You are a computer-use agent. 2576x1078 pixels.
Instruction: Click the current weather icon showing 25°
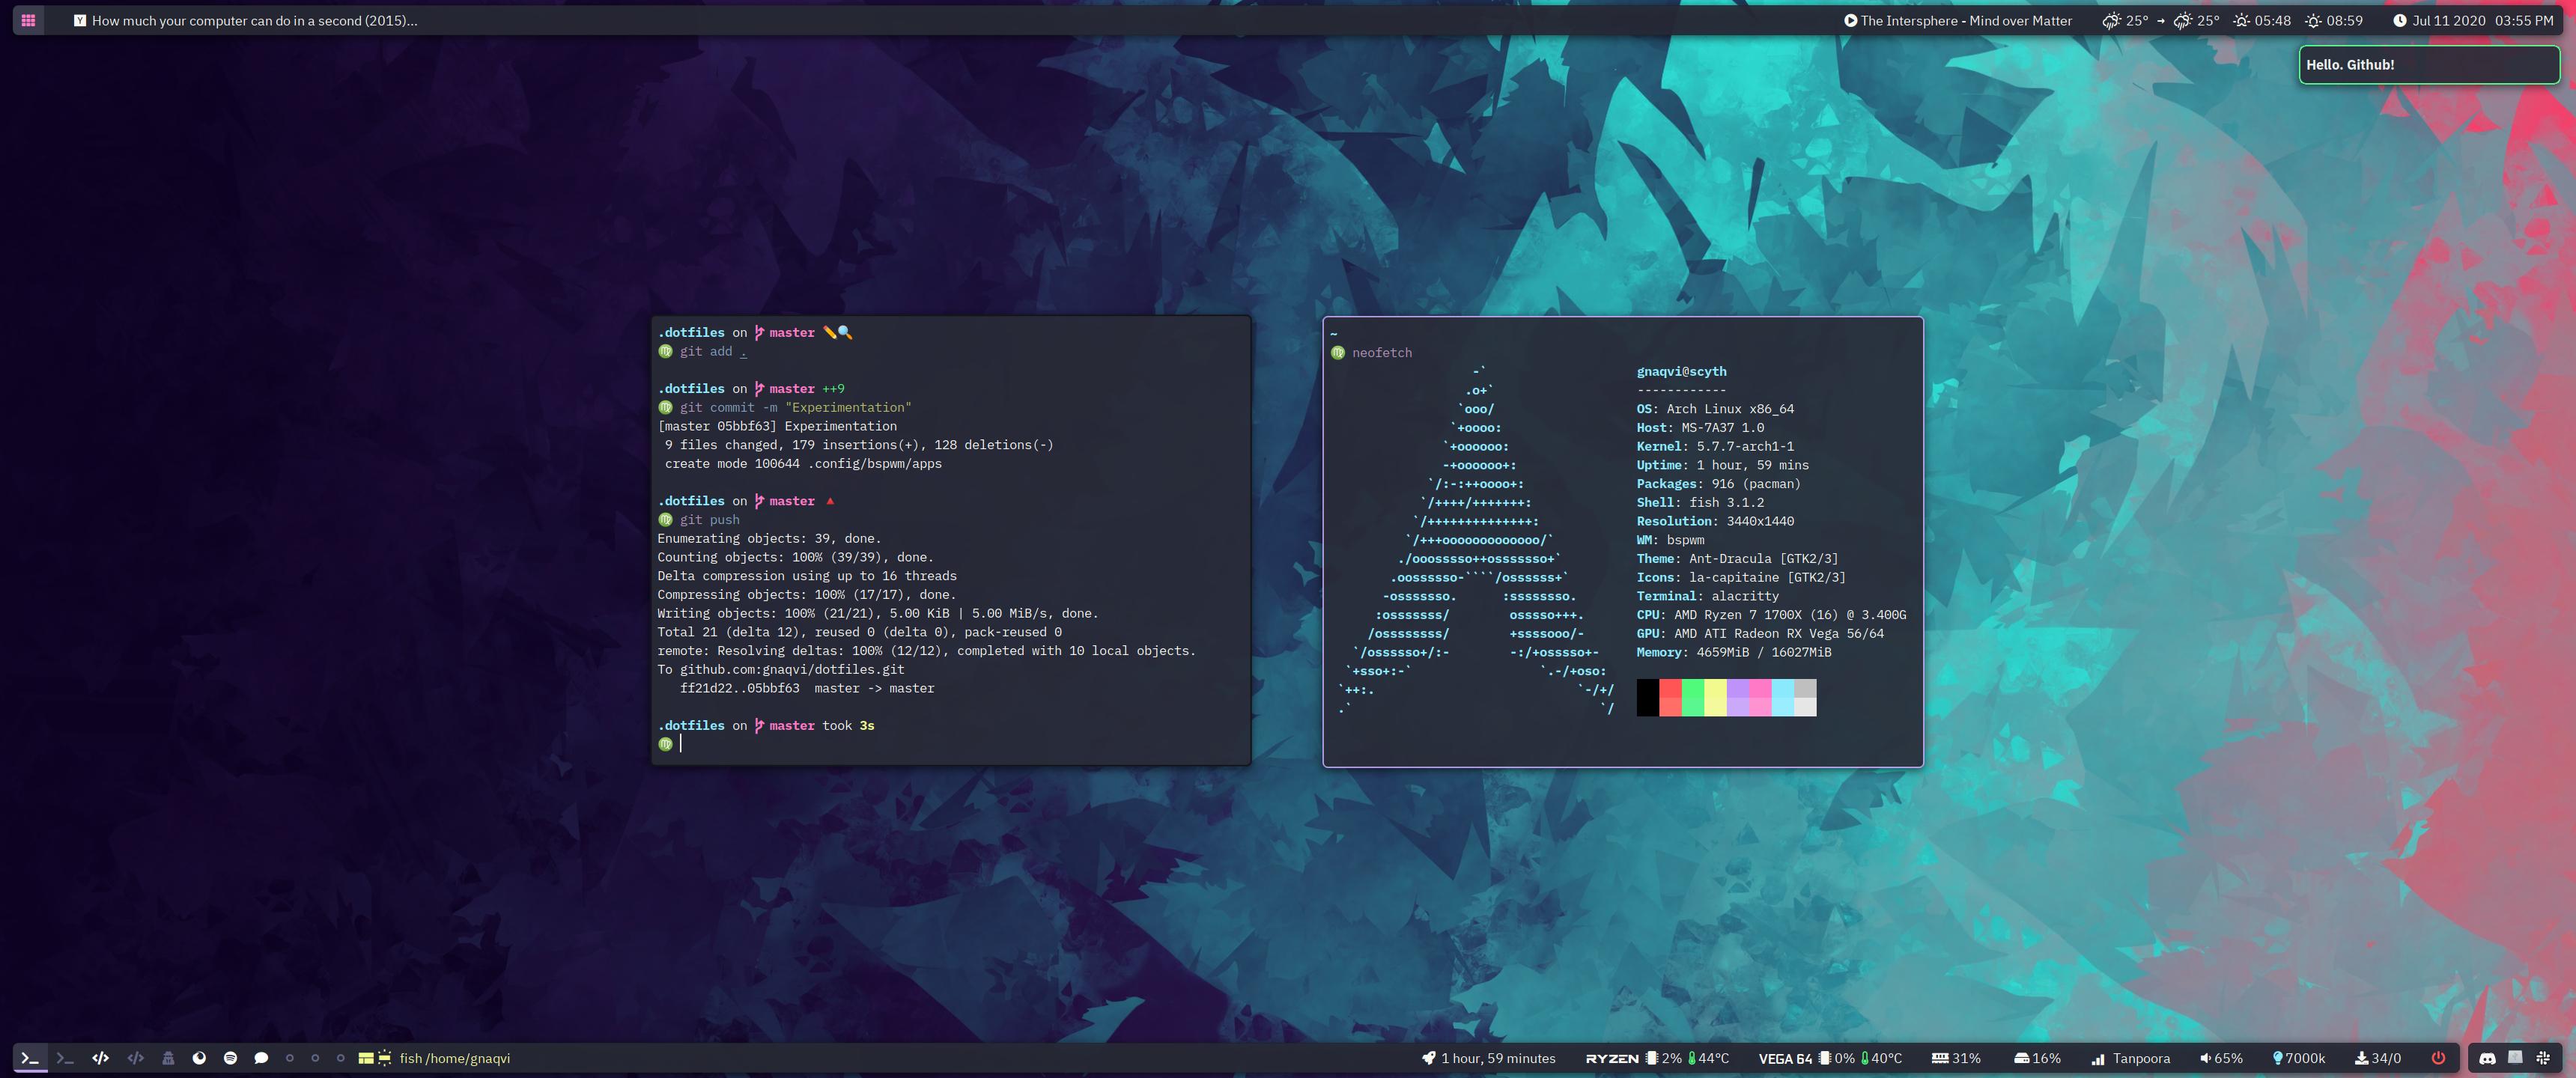point(2111,20)
